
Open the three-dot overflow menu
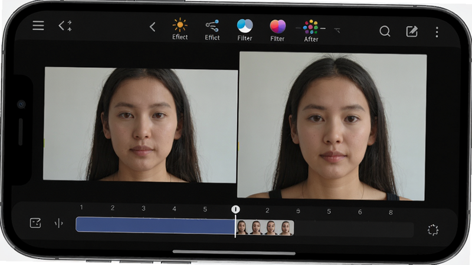pos(437,32)
